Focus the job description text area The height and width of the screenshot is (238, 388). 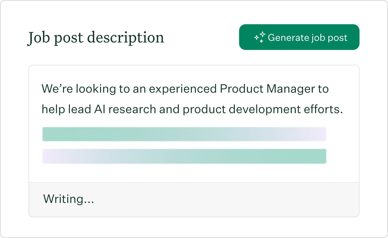(194, 124)
